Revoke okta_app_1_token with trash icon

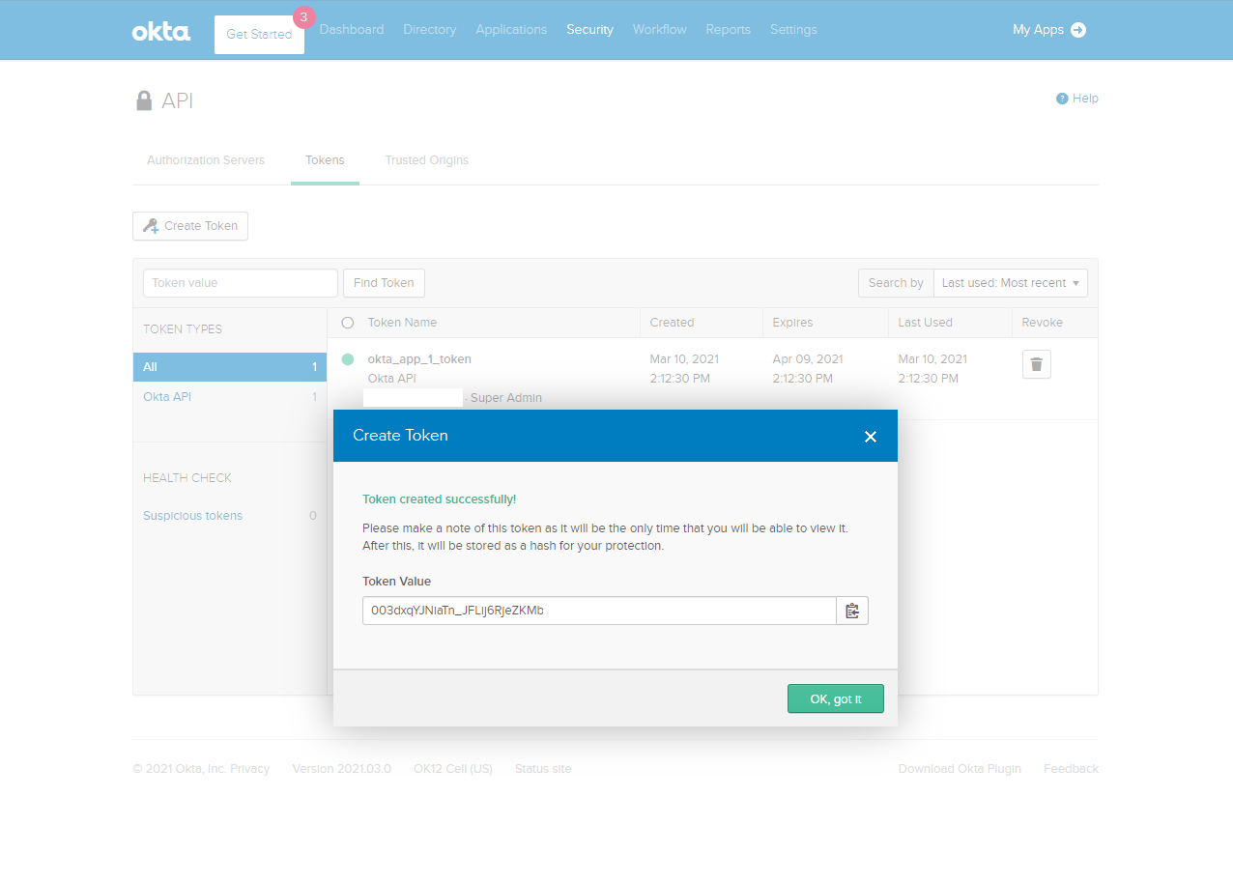pos(1036,364)
